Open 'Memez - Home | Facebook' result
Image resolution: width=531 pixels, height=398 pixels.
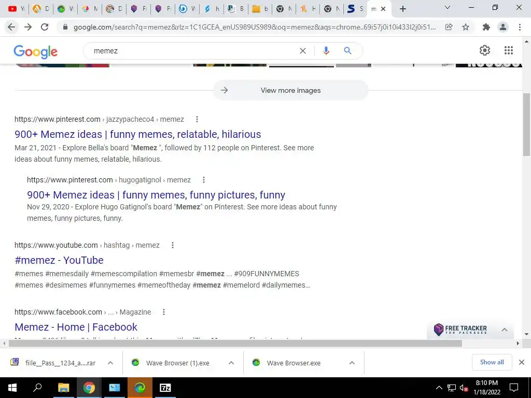point(76,327)
